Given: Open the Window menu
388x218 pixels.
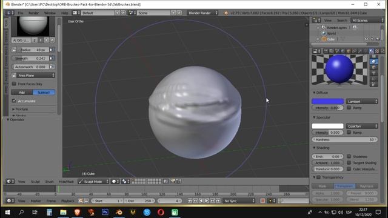Looking at the screenshot, I should 50,13.
